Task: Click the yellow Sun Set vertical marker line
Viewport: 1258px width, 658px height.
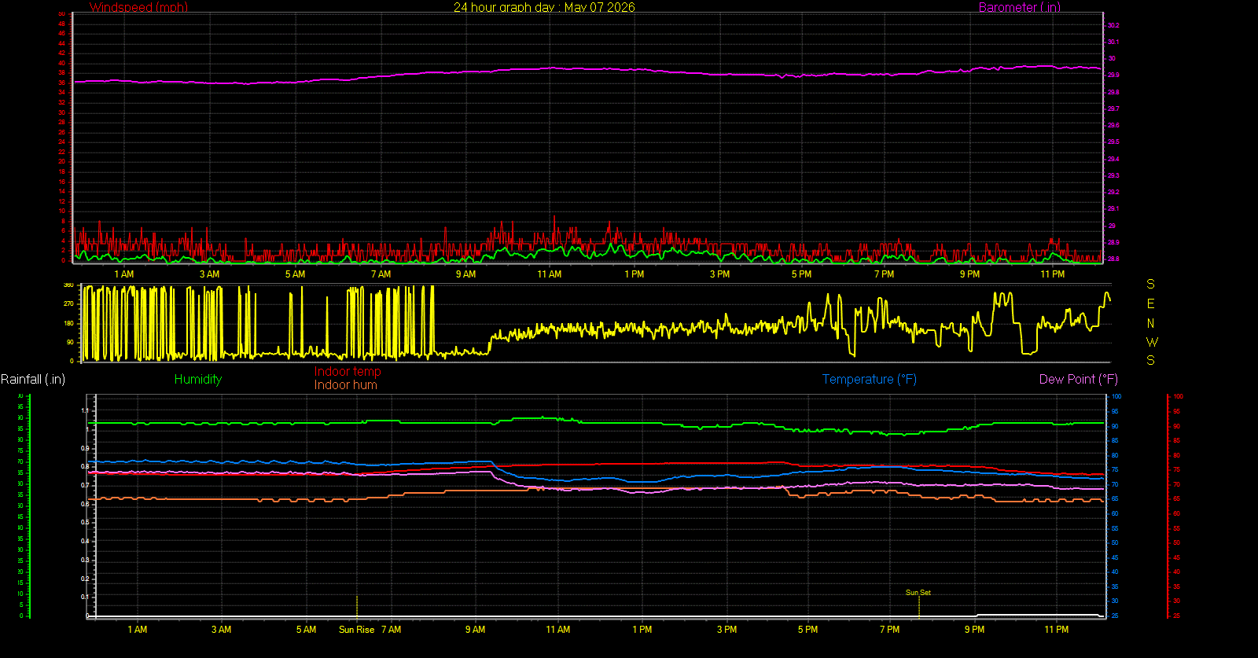Action: [x=919, y=607]
